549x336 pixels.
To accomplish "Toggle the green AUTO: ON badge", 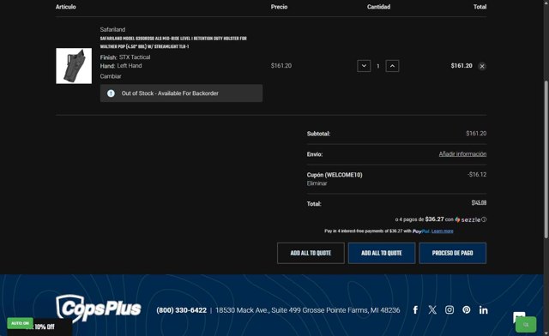I will [x=20, y=323].
